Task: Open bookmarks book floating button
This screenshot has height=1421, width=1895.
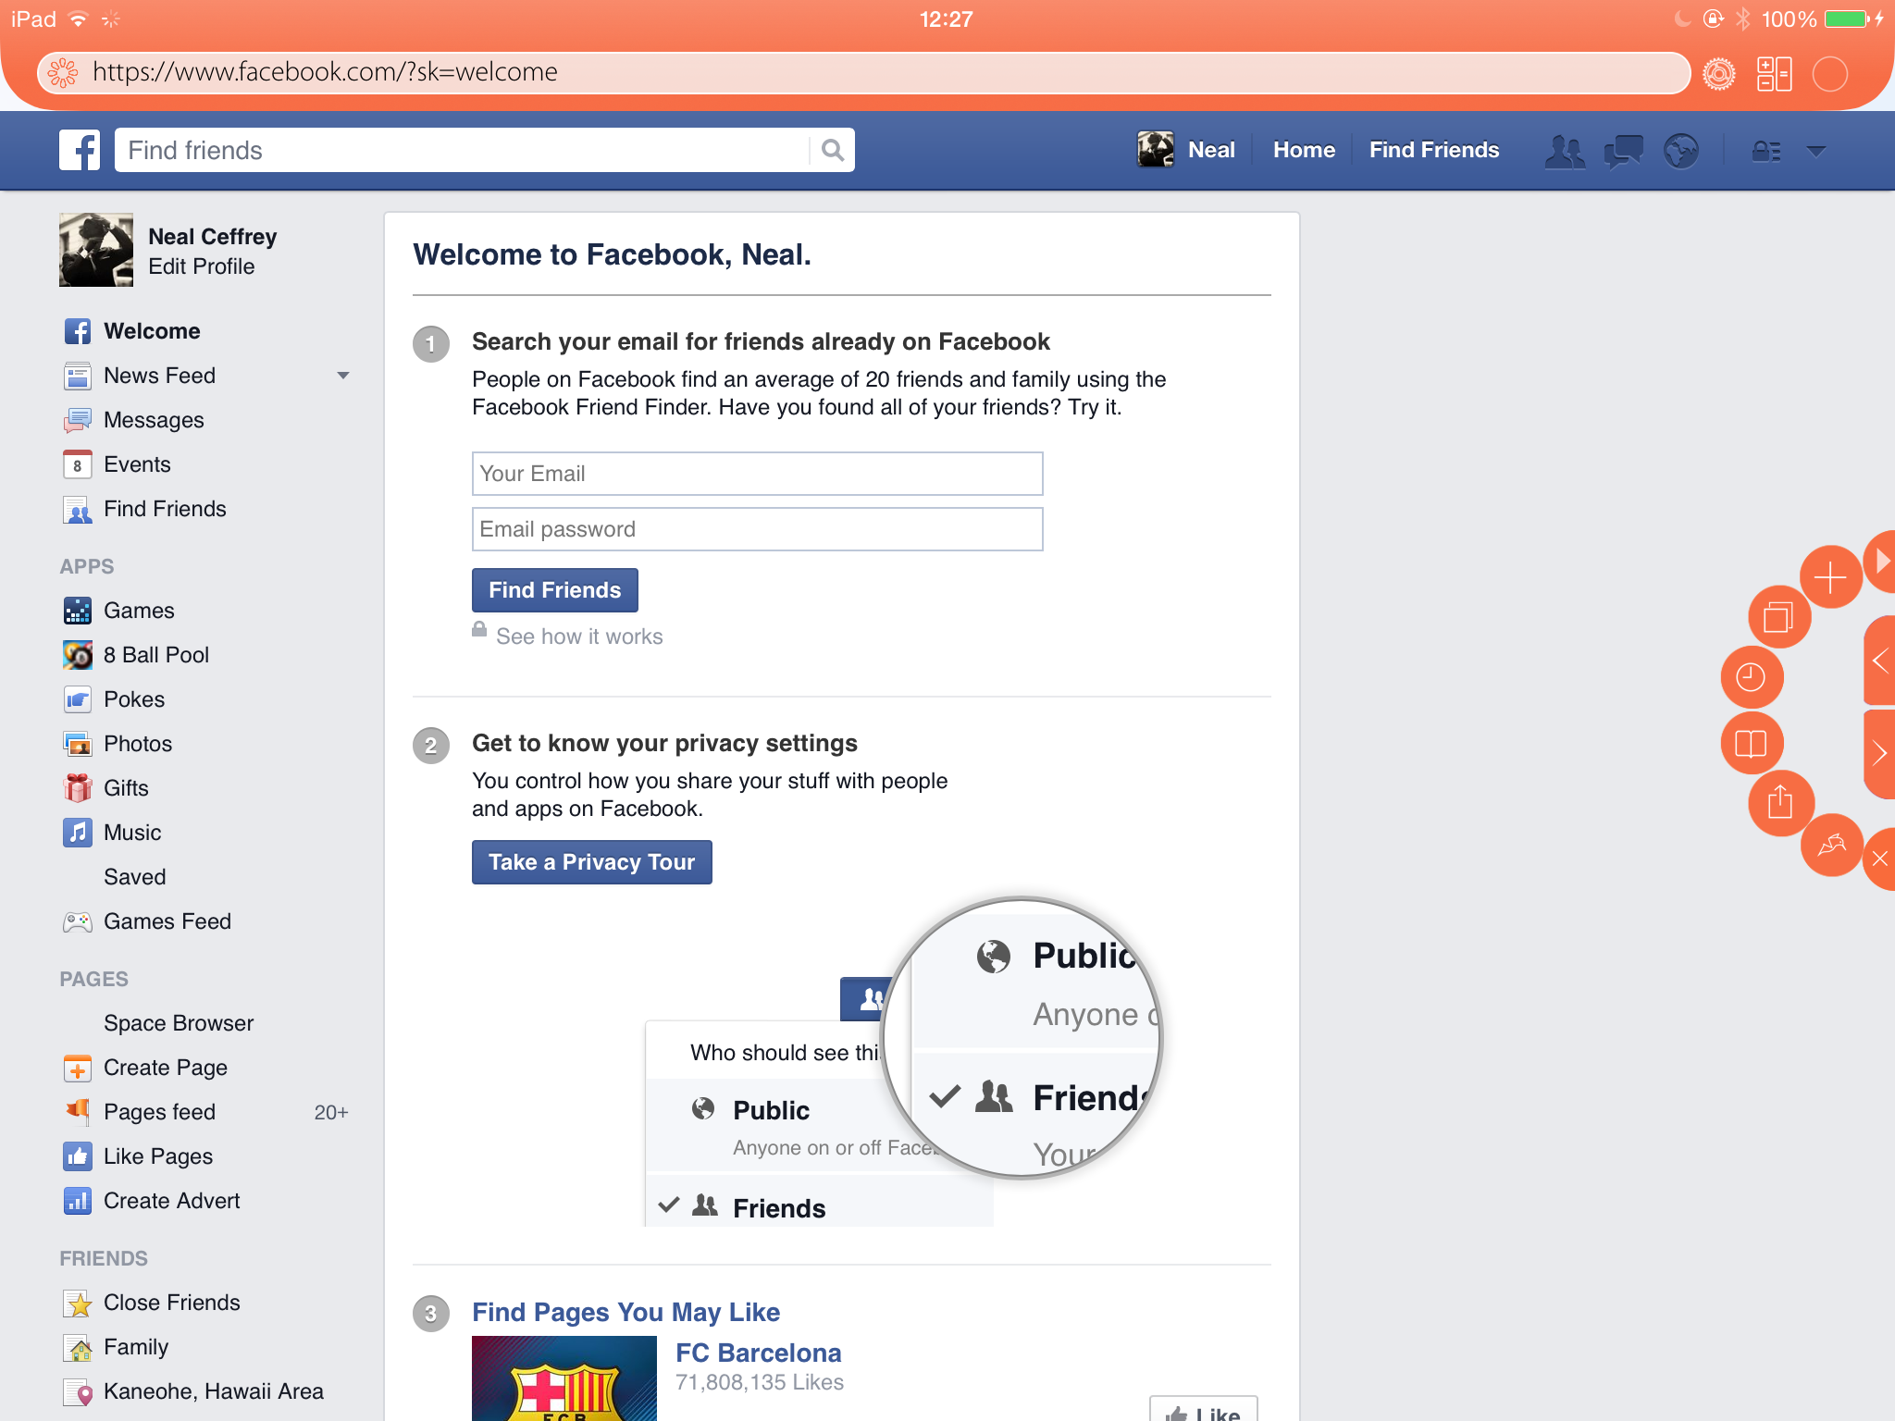Action: [x=1751, y=743]
